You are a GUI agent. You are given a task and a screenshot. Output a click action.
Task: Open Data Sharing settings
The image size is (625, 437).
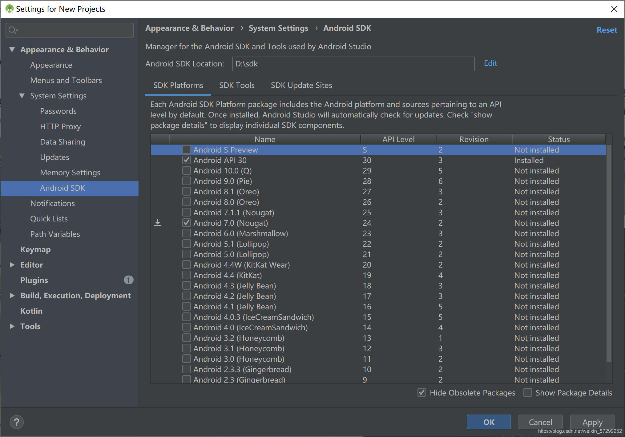point(62,142)
